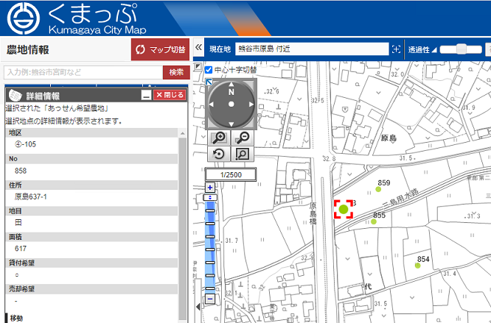Close the detail panel with 閉じる
Viewport: 491px width, 323px height.
[170, 95]
